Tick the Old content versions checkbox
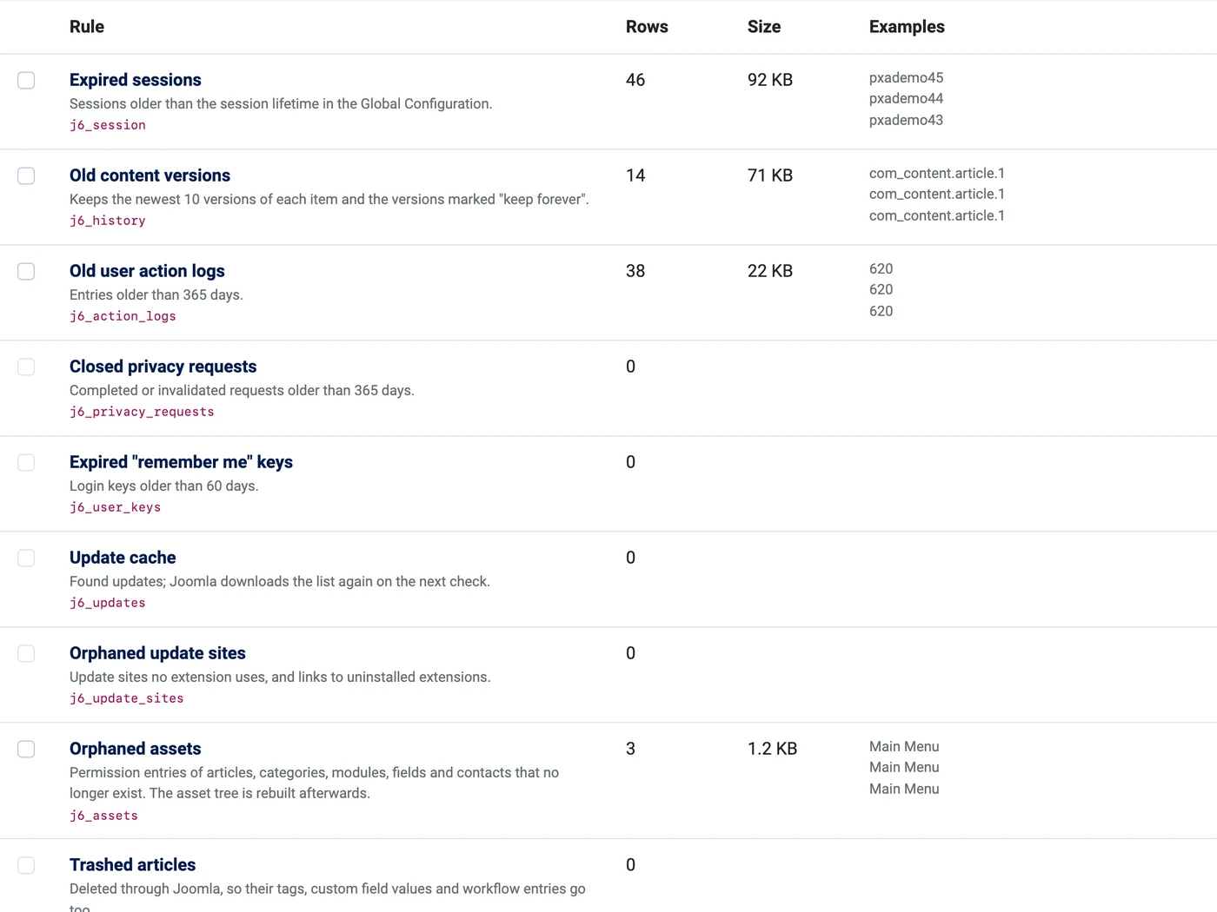Viewport: 1217px width, 912px height. point(26,175)
